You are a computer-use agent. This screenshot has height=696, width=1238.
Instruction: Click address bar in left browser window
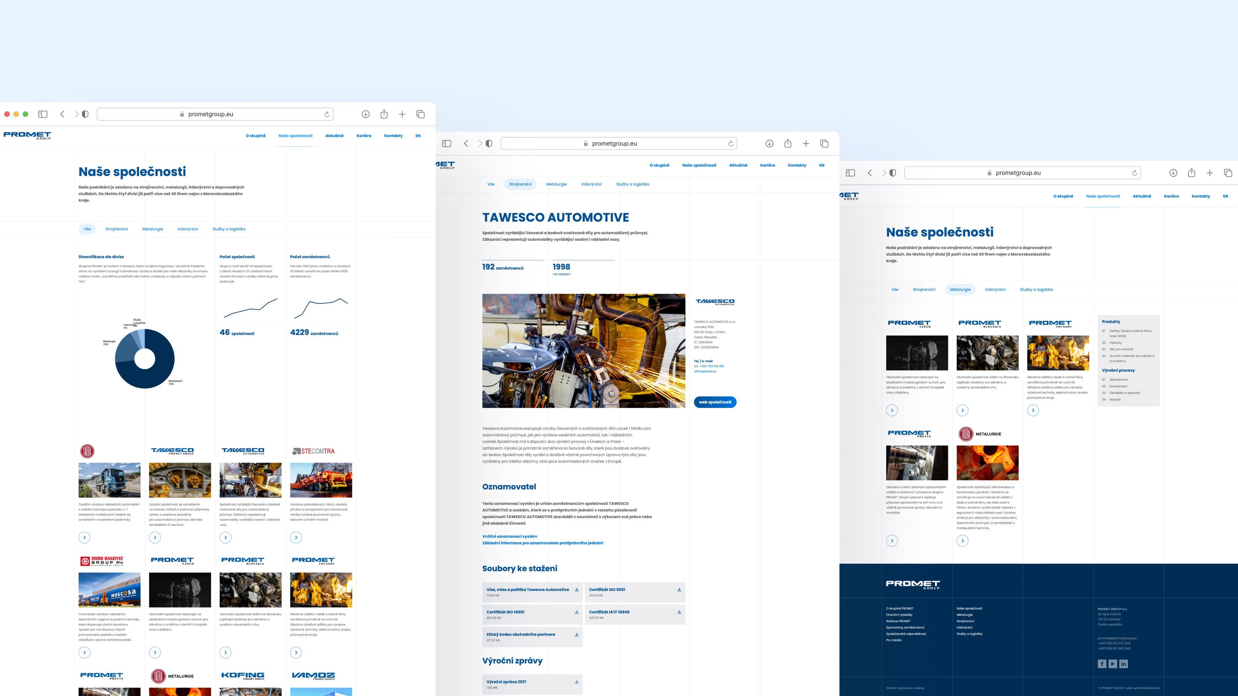[215, 114]
